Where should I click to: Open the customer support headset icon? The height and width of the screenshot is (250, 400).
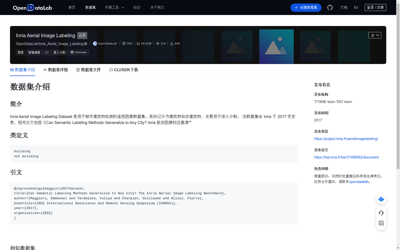point(381,213)
